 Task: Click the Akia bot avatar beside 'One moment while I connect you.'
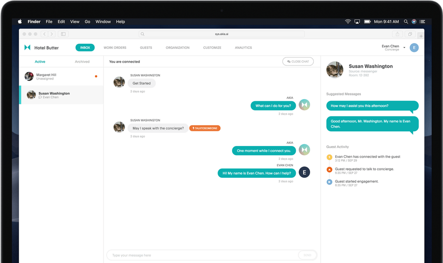(x=304, y=150)
